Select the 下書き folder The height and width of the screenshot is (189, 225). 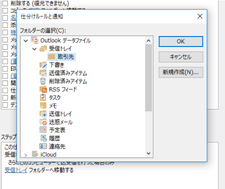click(56, 65)
